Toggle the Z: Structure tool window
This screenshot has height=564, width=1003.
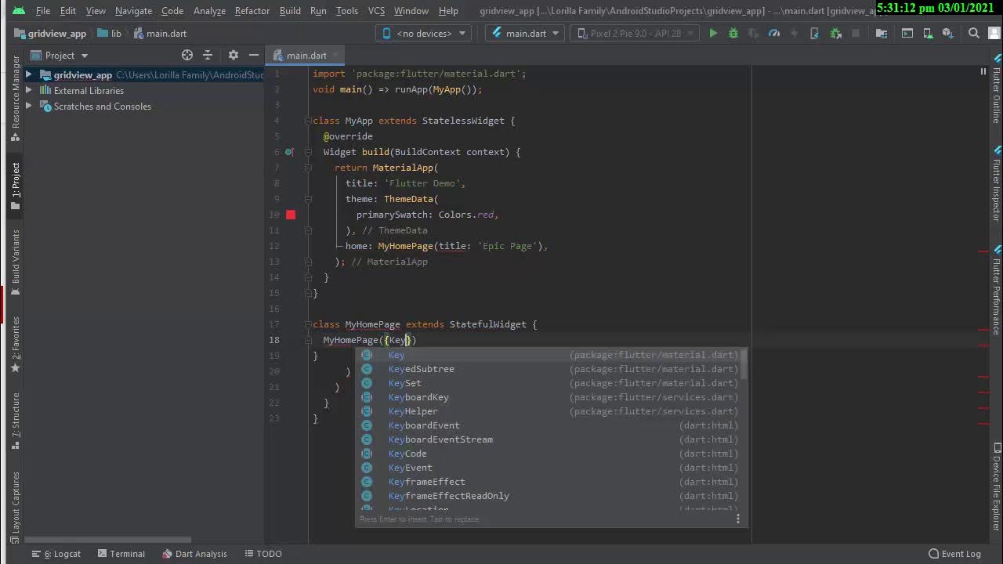click(x=15, y=421)
